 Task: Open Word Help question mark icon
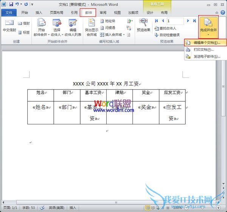click(223, 12)
